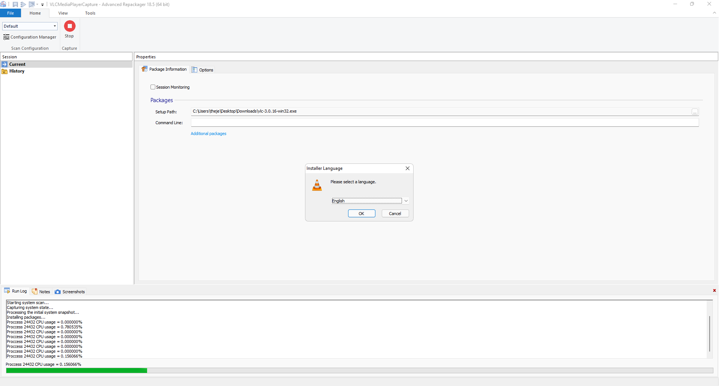Click the green capture progress bar
Viewport: 719px width, 386px height.
(77, 371)
